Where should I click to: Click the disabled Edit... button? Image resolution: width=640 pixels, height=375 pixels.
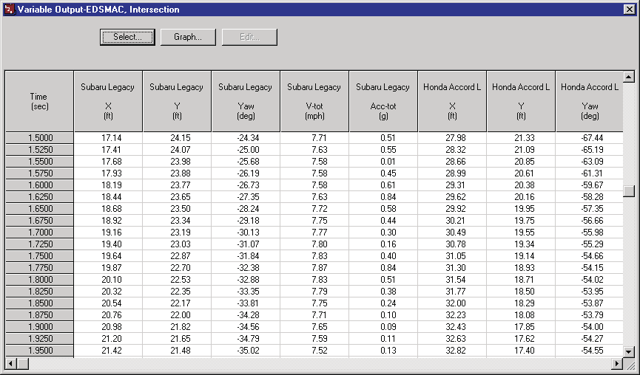pyautogui.click(x=249, y=37)
